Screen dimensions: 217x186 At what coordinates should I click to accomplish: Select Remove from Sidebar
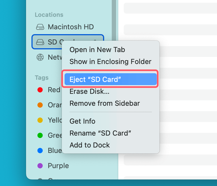[105, 103]
